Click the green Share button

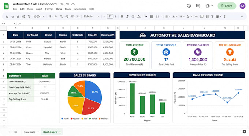[x=227, y=6]
